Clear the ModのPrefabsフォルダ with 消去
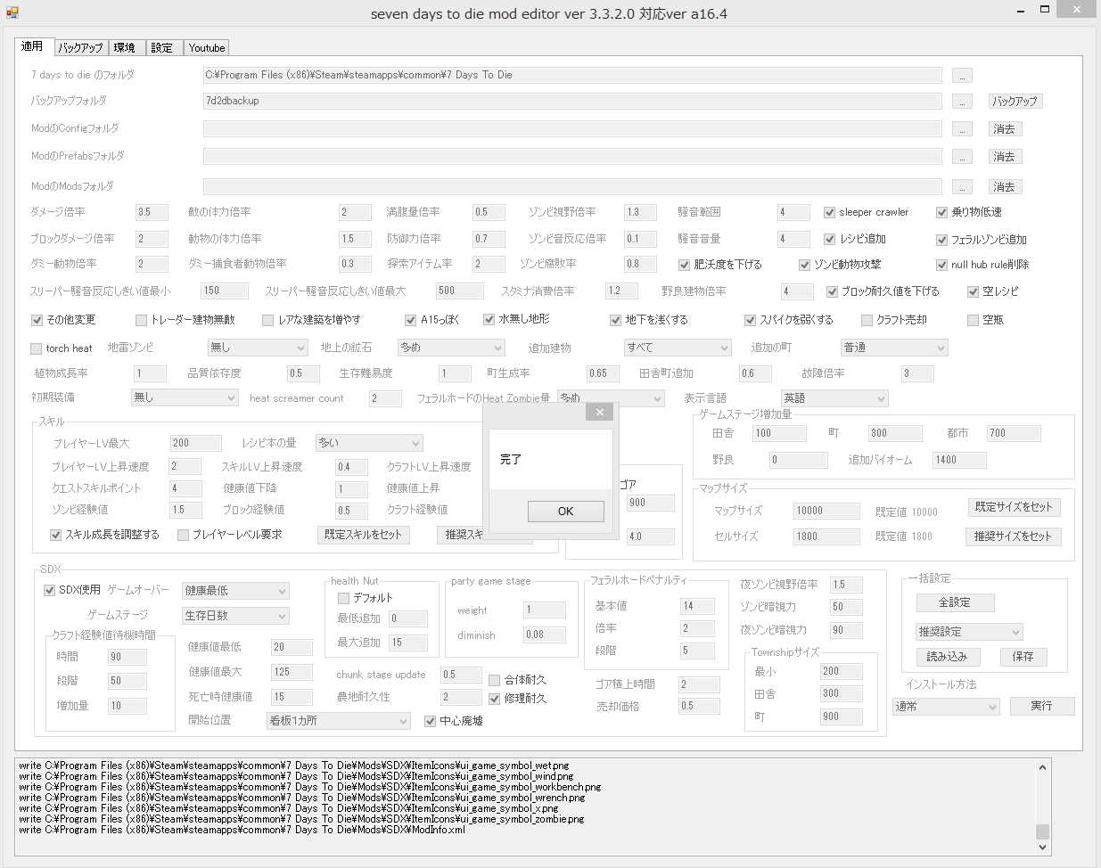The image size is (1101, 868). 1004,157
